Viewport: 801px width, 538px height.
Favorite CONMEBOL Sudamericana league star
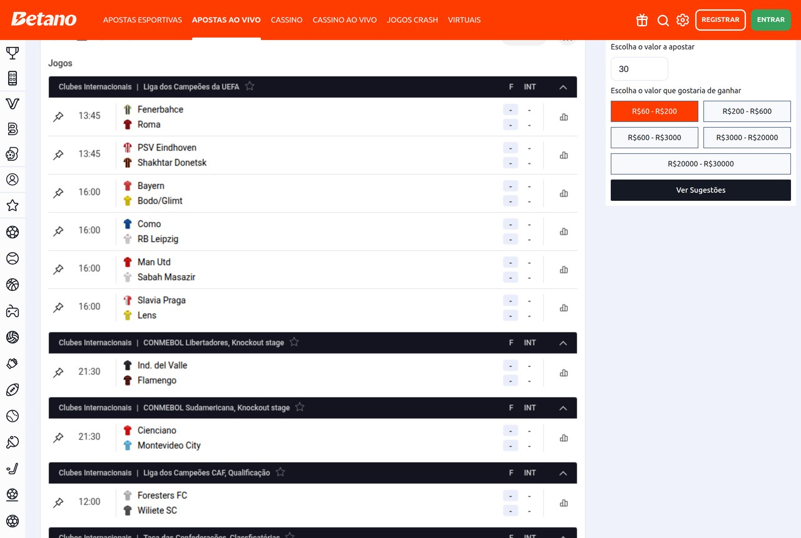point(300,407)
